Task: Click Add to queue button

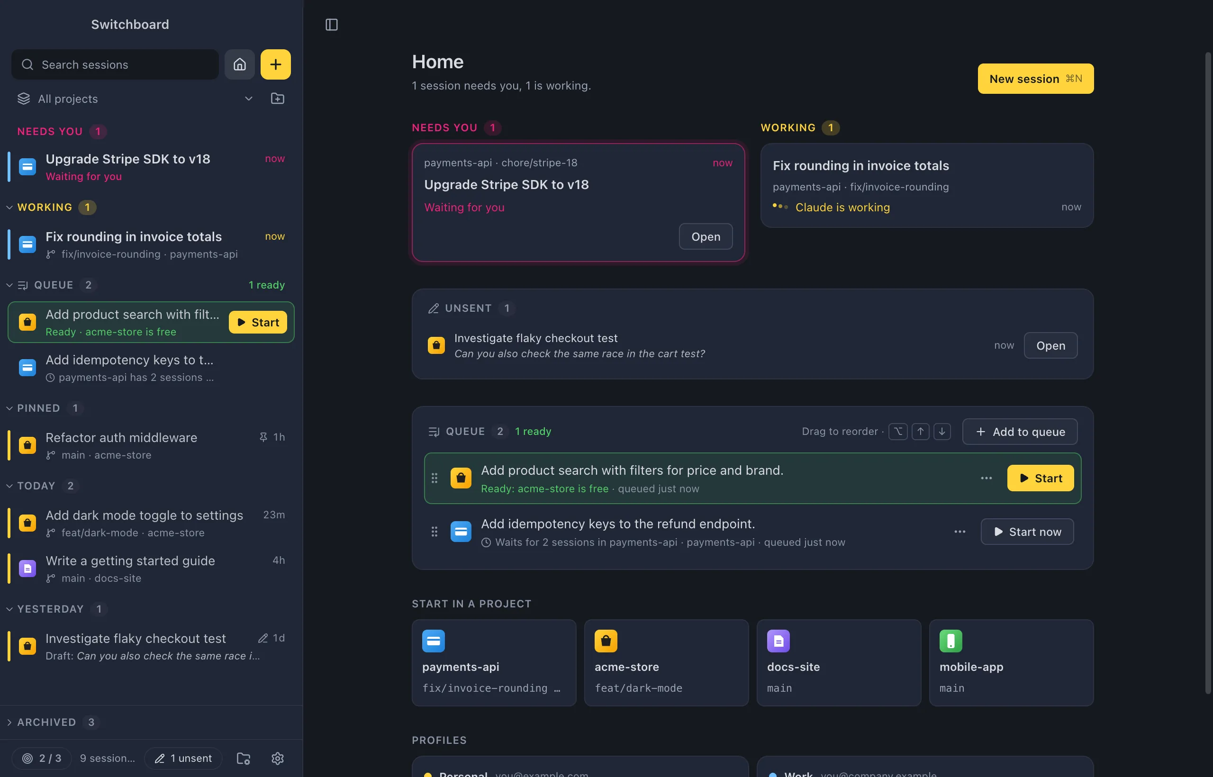Action: (x=1020, y=432)
